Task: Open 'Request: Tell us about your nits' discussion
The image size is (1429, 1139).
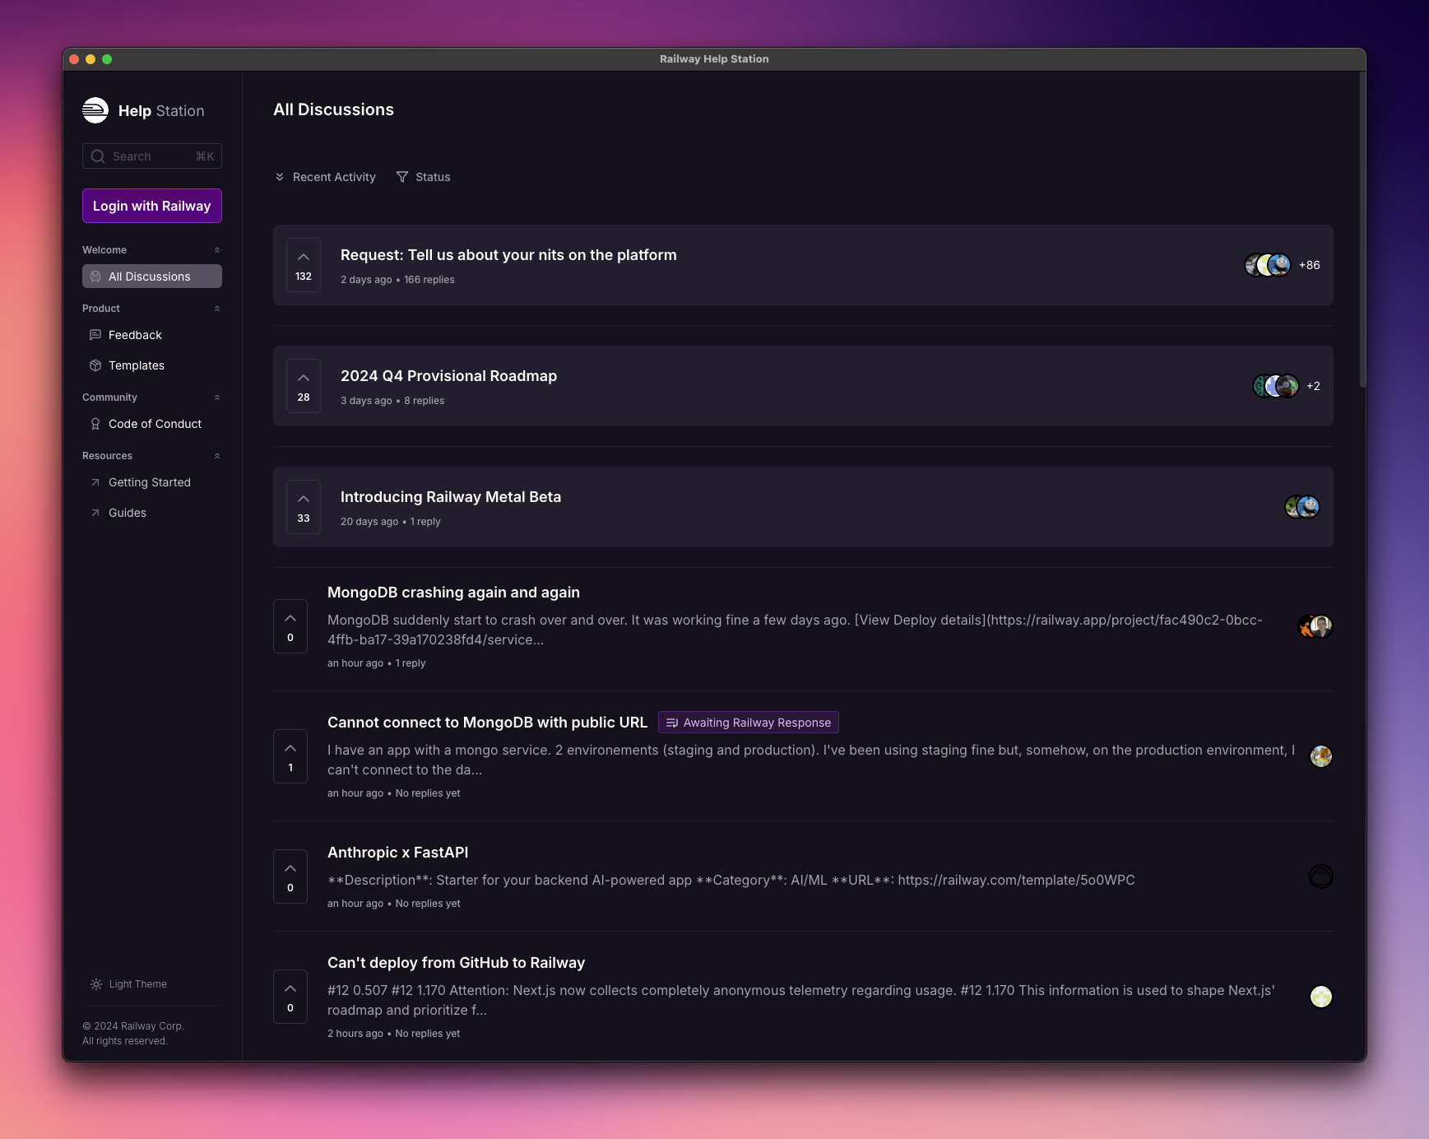Action: [508, 255]
